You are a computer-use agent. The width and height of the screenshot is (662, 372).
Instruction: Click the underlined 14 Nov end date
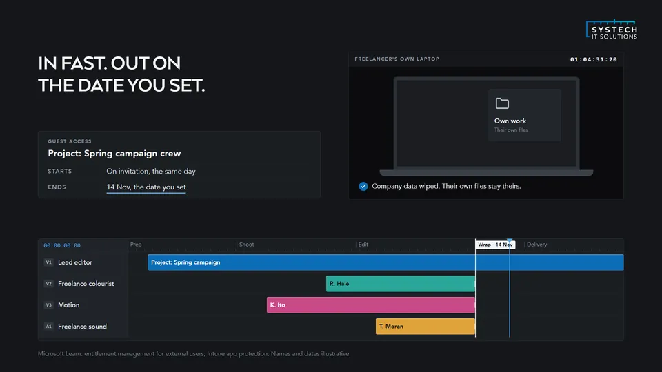click(x=146, y=187)
